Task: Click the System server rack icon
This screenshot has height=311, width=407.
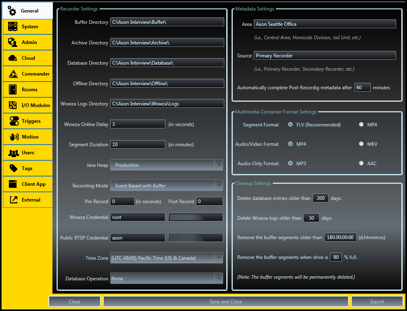Action: (x=13, y=27)
